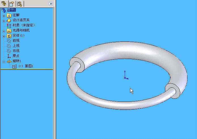Click the 右视 right plane icon

(x=9, y=51)
